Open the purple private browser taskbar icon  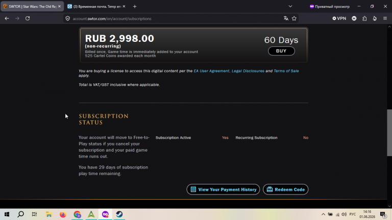coord(105,214)
